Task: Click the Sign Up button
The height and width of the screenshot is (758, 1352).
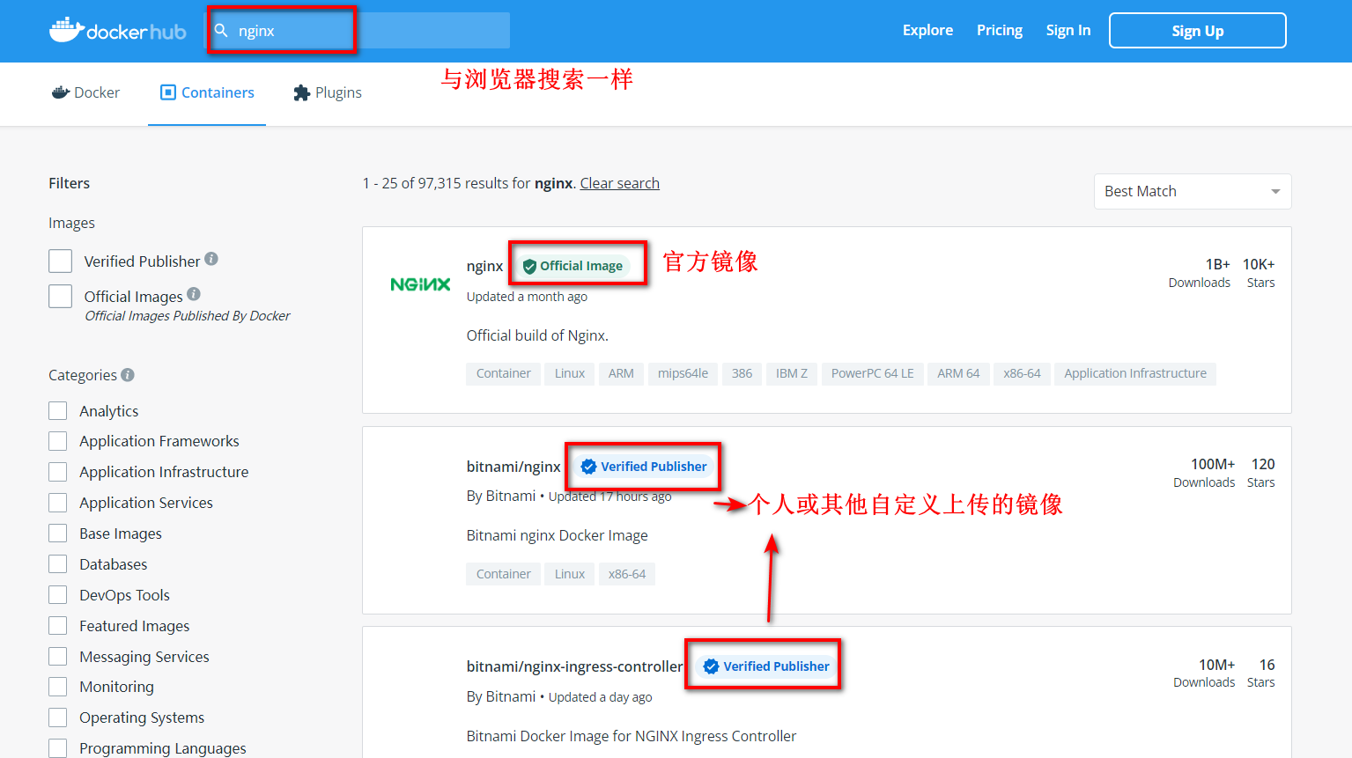Action: tap(1198, 31)
